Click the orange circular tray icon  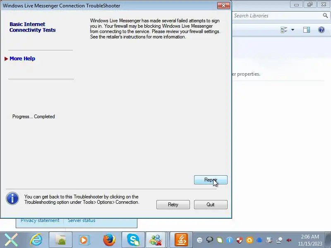[249, 240]
